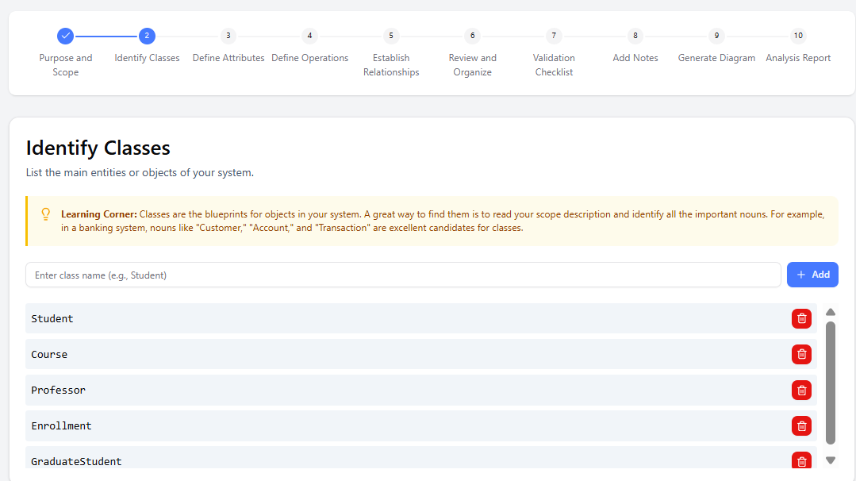Click the completed Purpose and Scope checkmark
The image size is (856, 481).
pyautogui.click(x=66, y=36)
